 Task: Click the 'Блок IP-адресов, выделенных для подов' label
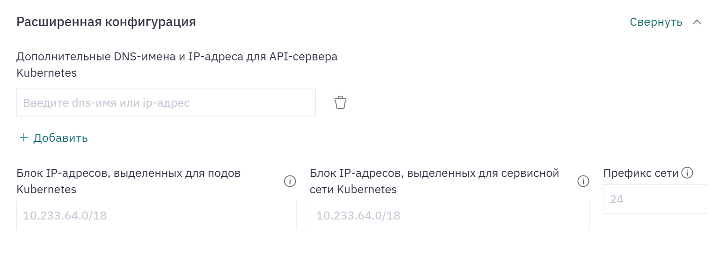tap(129, 174)
